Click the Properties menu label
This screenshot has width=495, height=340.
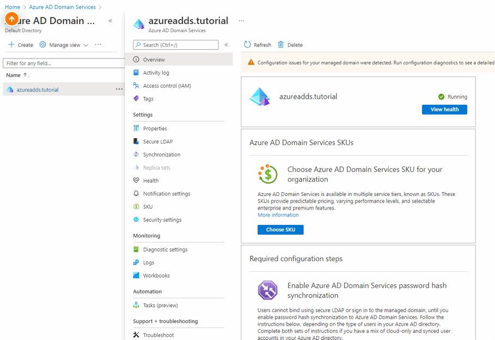pos(155,129)
